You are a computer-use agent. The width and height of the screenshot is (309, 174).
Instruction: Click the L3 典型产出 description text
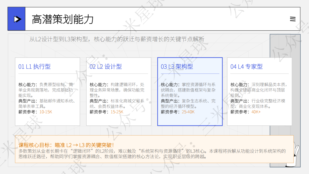tap(188, 103)
